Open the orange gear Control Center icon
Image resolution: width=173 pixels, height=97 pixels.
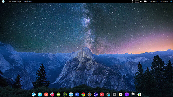[90, 94]
